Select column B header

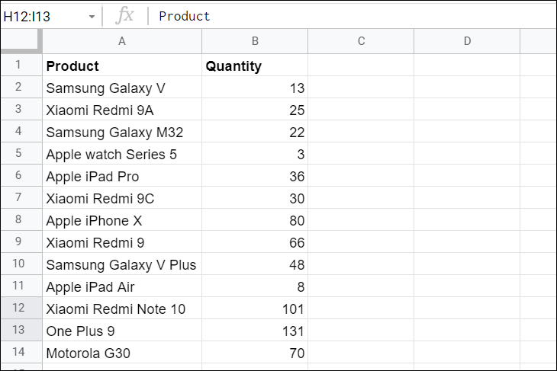pyautogui.click(x=255, y=41)
